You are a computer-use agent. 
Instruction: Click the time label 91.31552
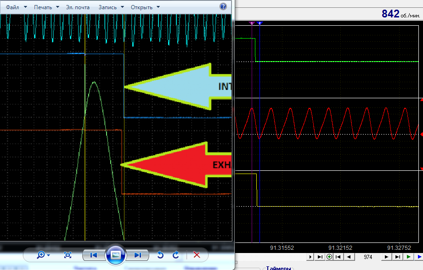[x=282, y=247]
